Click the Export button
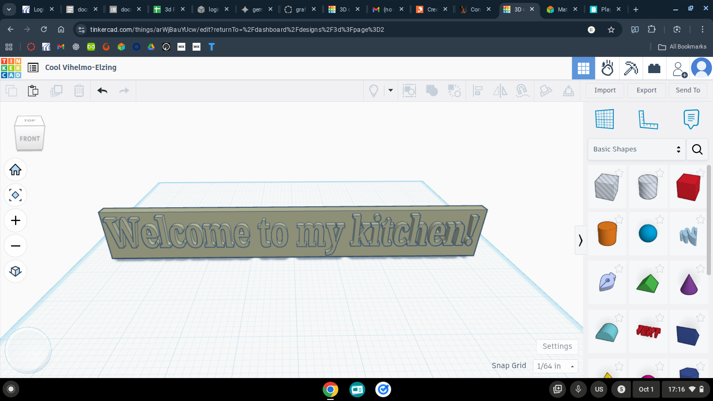The image size is (713, 401). point(646,90)
